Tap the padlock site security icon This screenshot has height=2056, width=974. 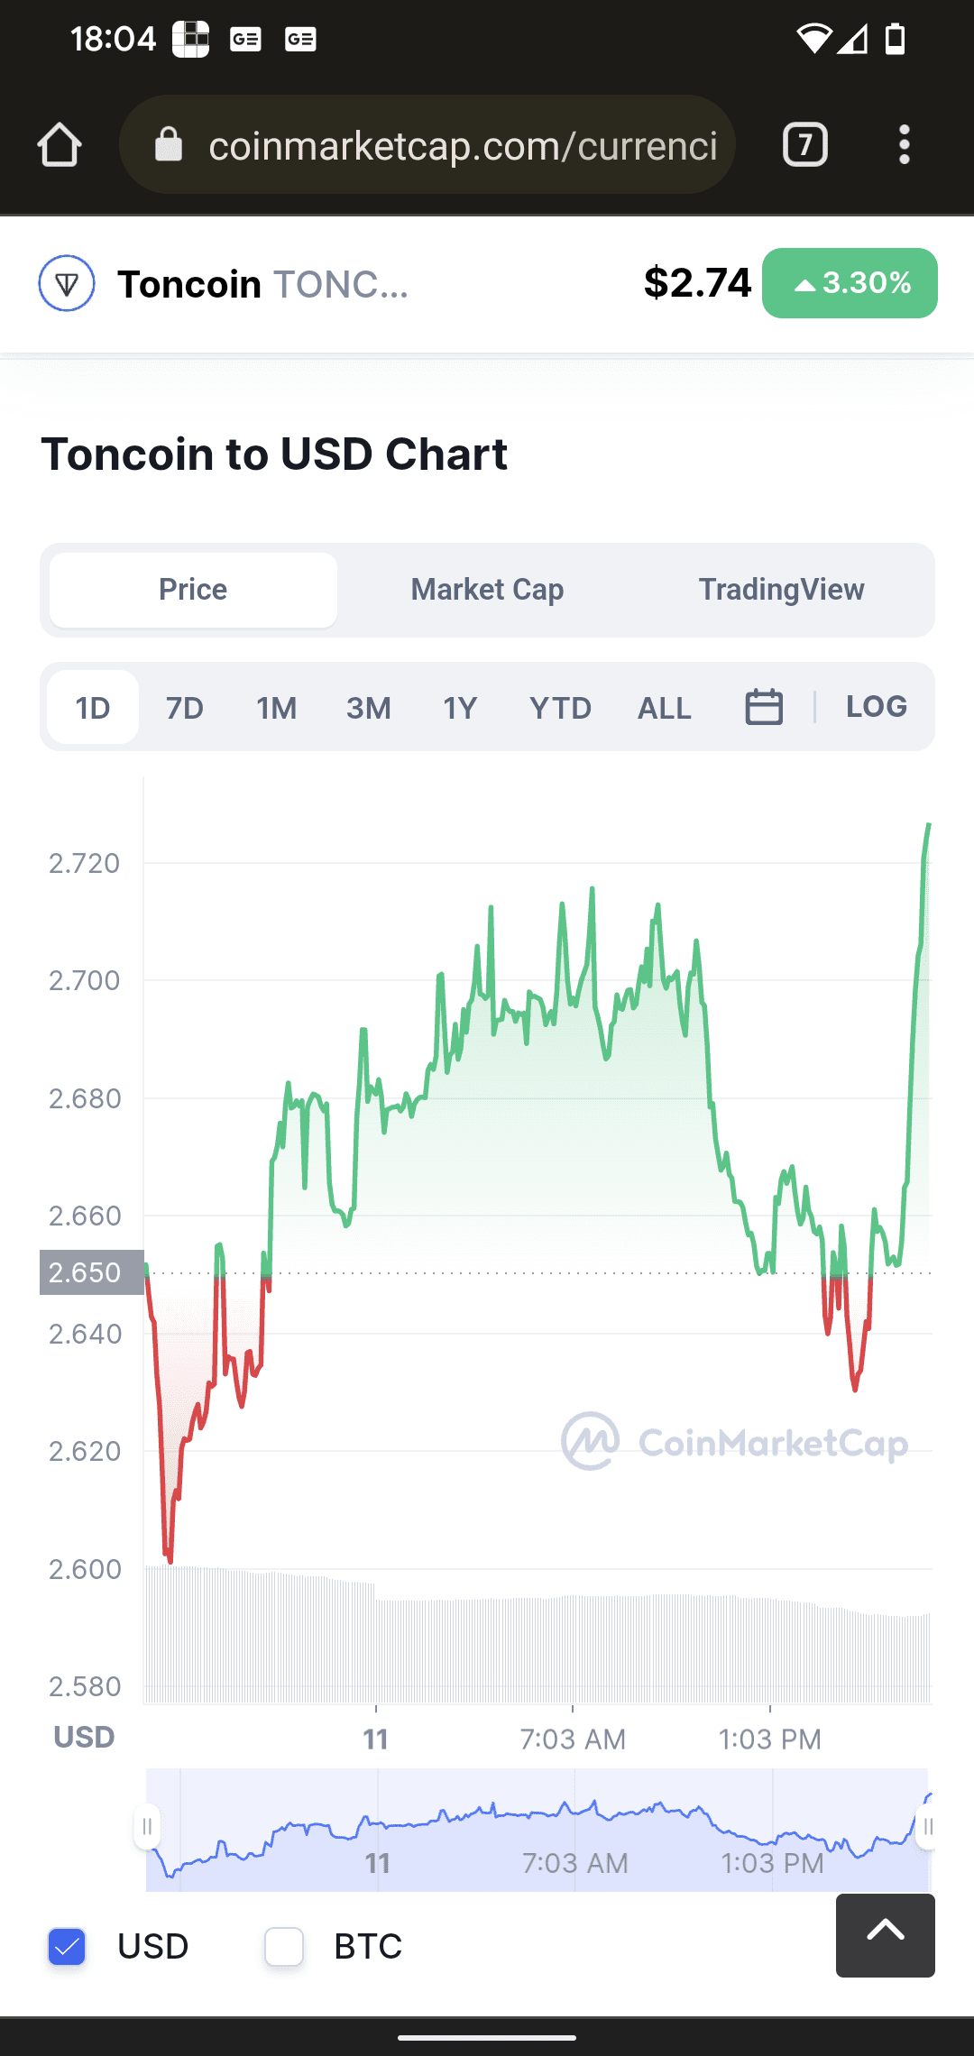pos(169,144)
